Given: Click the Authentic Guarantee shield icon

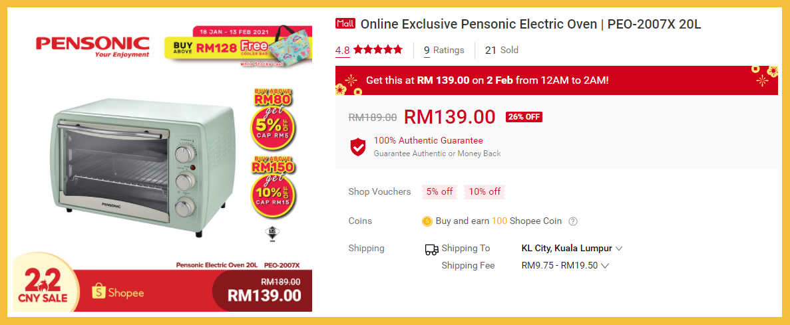Looking at the screenshot, I should 358,147.
